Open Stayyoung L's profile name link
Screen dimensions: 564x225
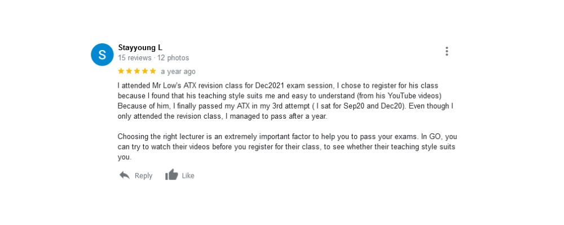tap(140, 47)
